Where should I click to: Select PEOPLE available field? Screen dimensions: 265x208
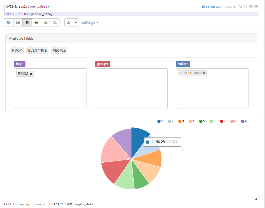[59, 51]
